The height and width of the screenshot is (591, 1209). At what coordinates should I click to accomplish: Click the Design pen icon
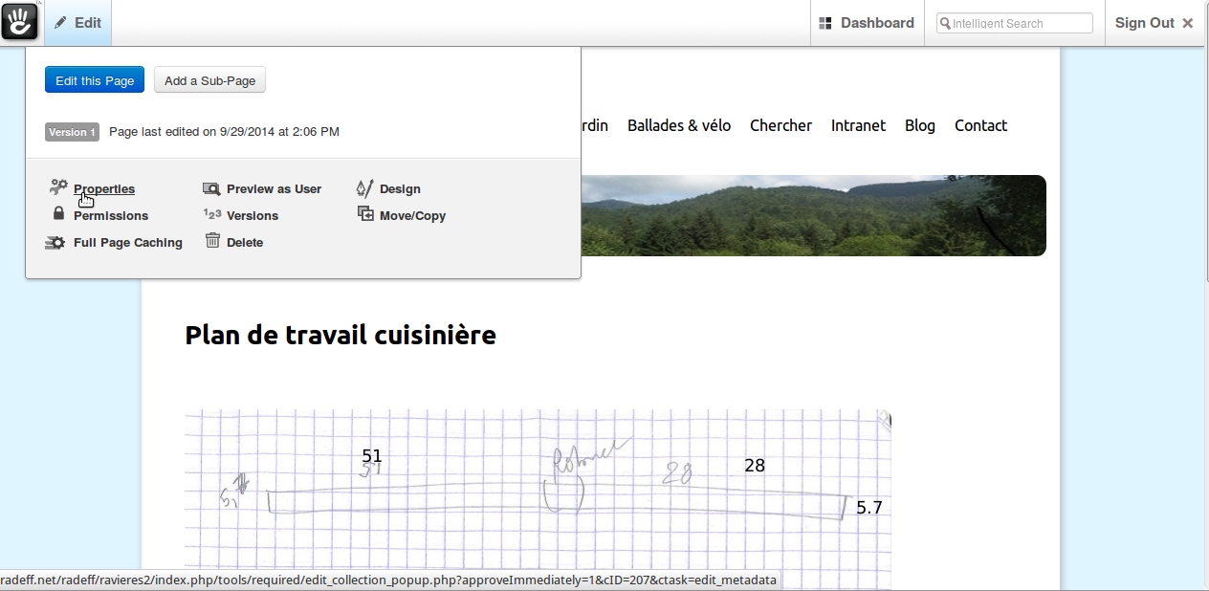point(364,188)
